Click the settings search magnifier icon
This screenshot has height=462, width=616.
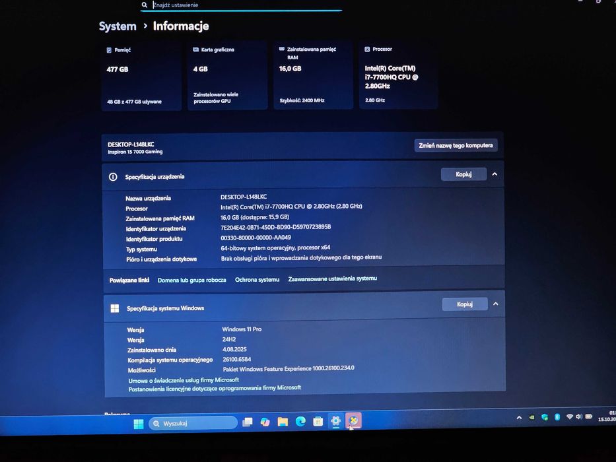click(x=145, y=5)
